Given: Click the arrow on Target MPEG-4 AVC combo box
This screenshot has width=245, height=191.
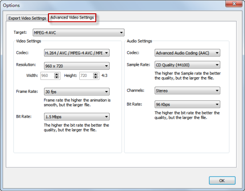Looking at the screenshot, I should (121, 32).
